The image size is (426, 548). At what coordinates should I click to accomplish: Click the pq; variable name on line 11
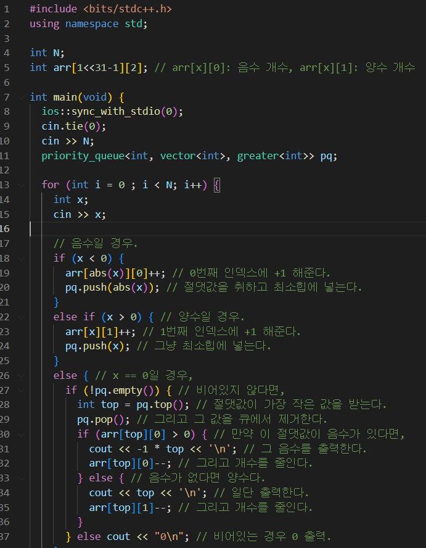(x=329, y=156)
